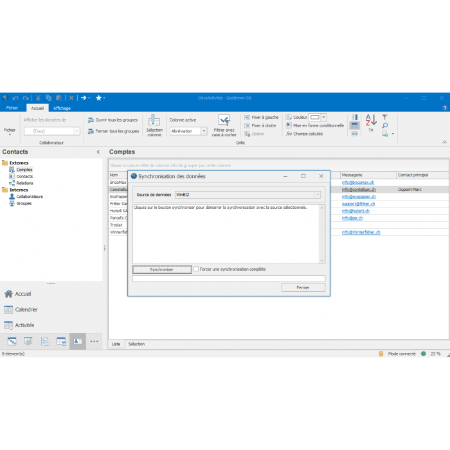450x450 pixels.
Task: Click the forward arrow navigation icon
Action: (x=84, y=98)
